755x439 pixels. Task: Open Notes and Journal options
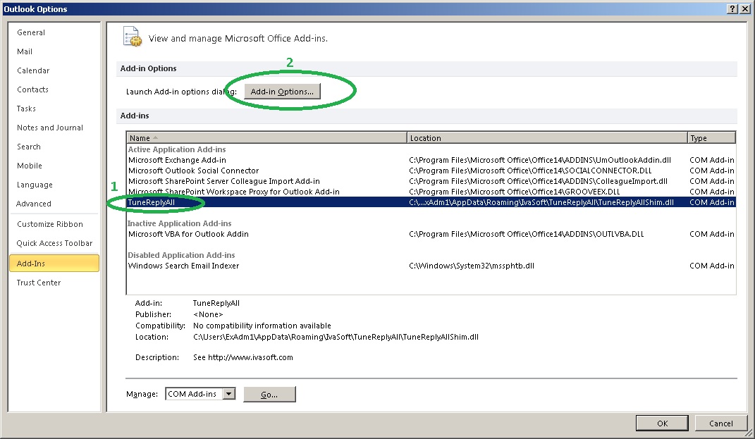pos(50,128)
